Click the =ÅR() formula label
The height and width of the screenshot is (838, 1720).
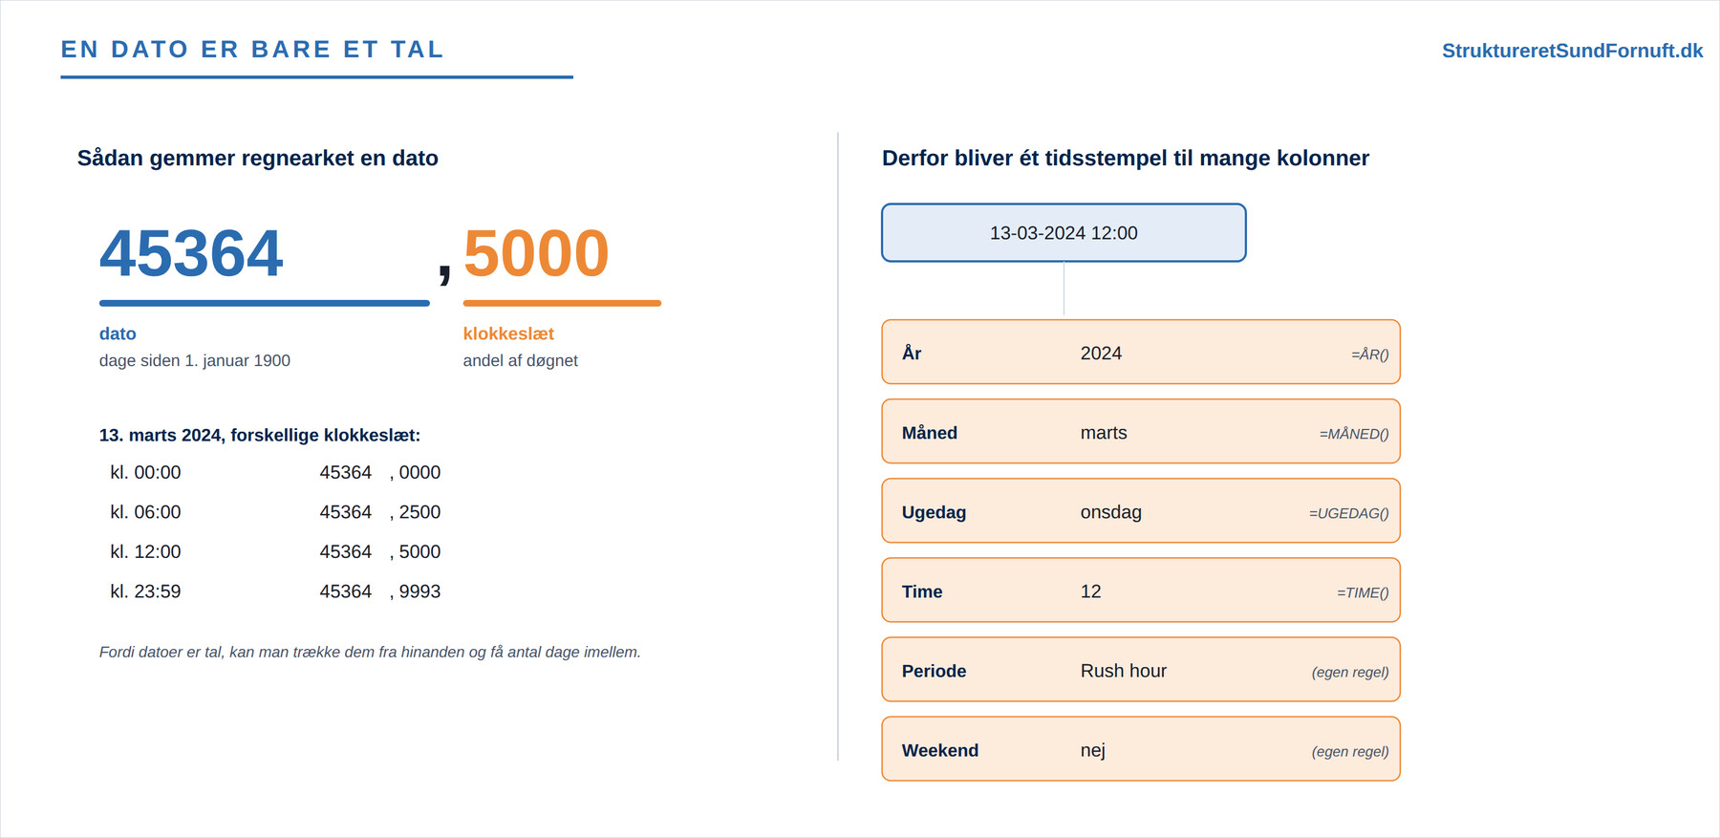click(1369, 355)
